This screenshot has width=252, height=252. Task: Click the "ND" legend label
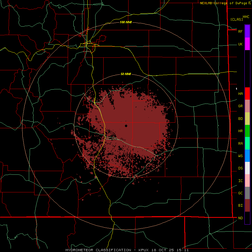pos(241,218)
